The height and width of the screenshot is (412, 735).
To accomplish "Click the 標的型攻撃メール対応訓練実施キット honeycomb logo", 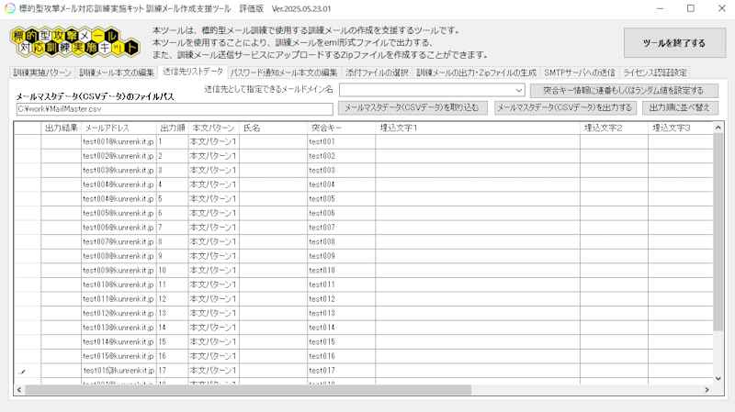I will (x=74, y=42).
